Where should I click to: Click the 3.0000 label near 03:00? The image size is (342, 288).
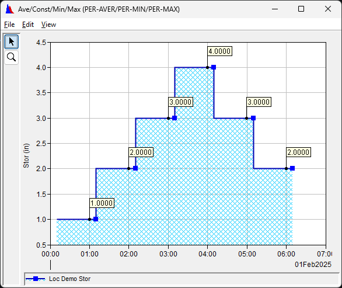[x=180, y=102]
